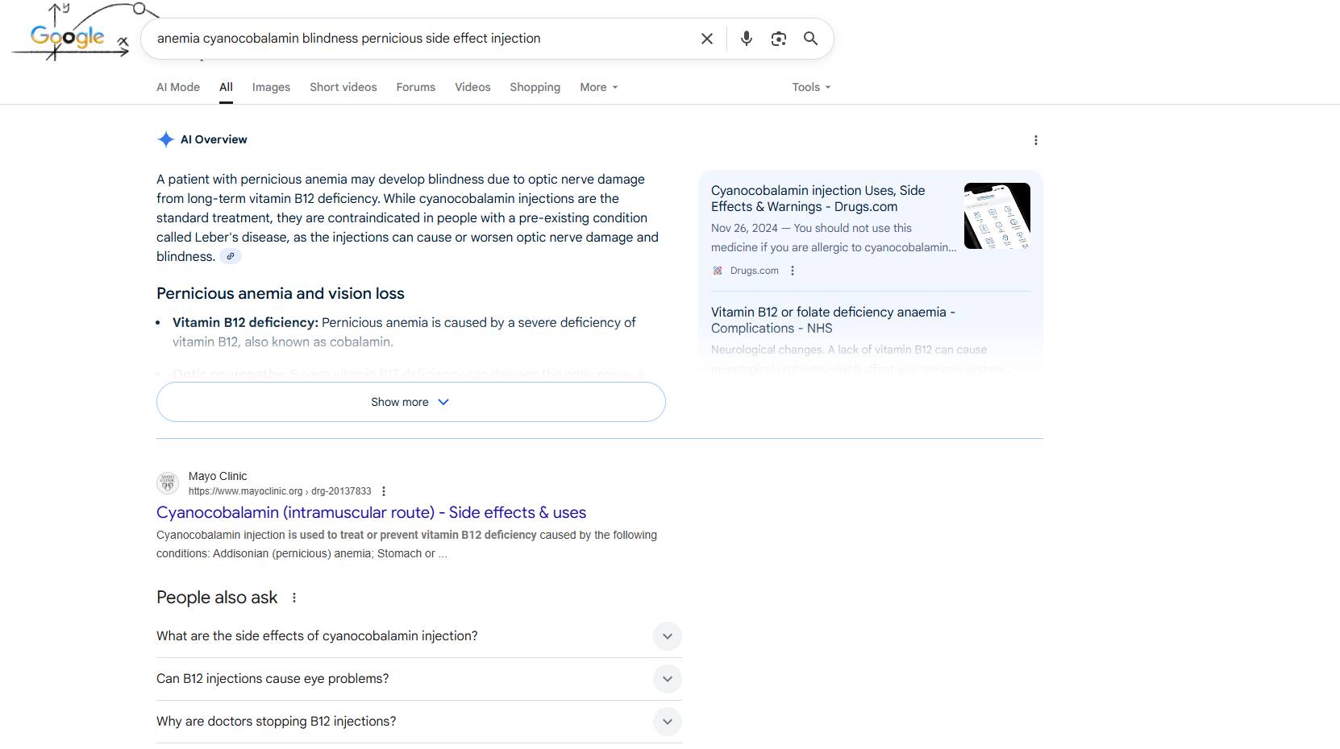Clear the search query text
Screen dimensions: 1340x749
pos(707,39)
